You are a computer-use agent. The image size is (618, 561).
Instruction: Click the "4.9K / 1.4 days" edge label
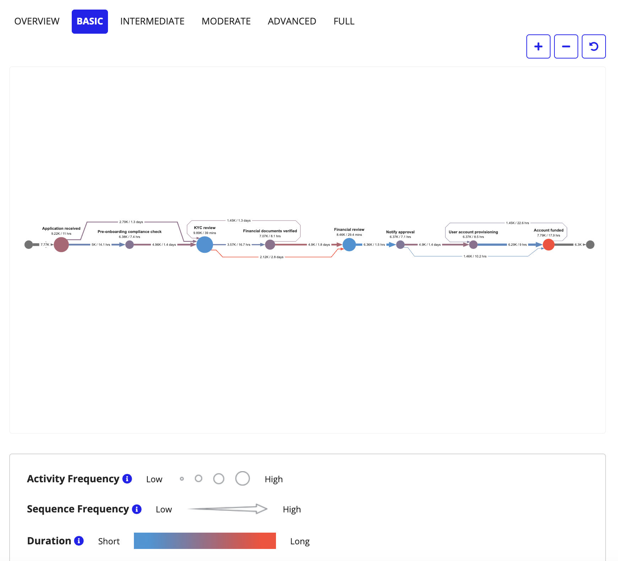pos(430,245)
